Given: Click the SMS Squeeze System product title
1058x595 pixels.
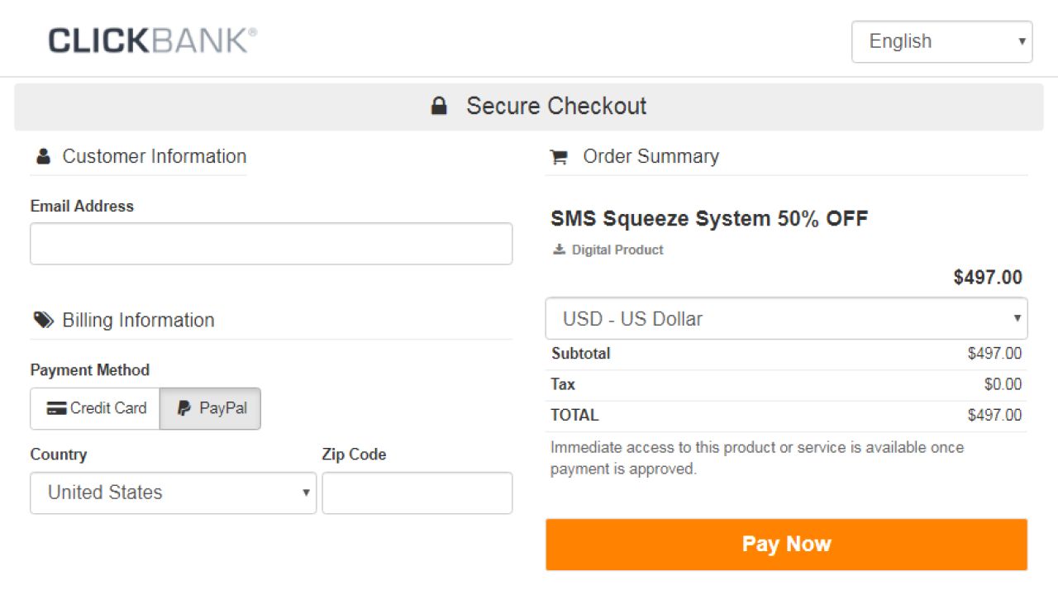Looking at the screenshot, I should click(709, 218).
